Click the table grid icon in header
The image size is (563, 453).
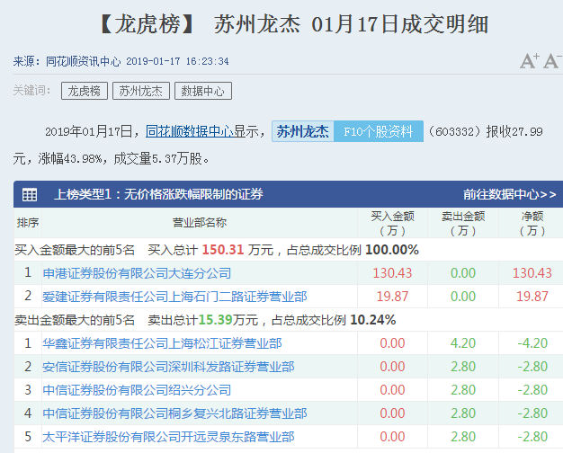click(x=30, y=194)
